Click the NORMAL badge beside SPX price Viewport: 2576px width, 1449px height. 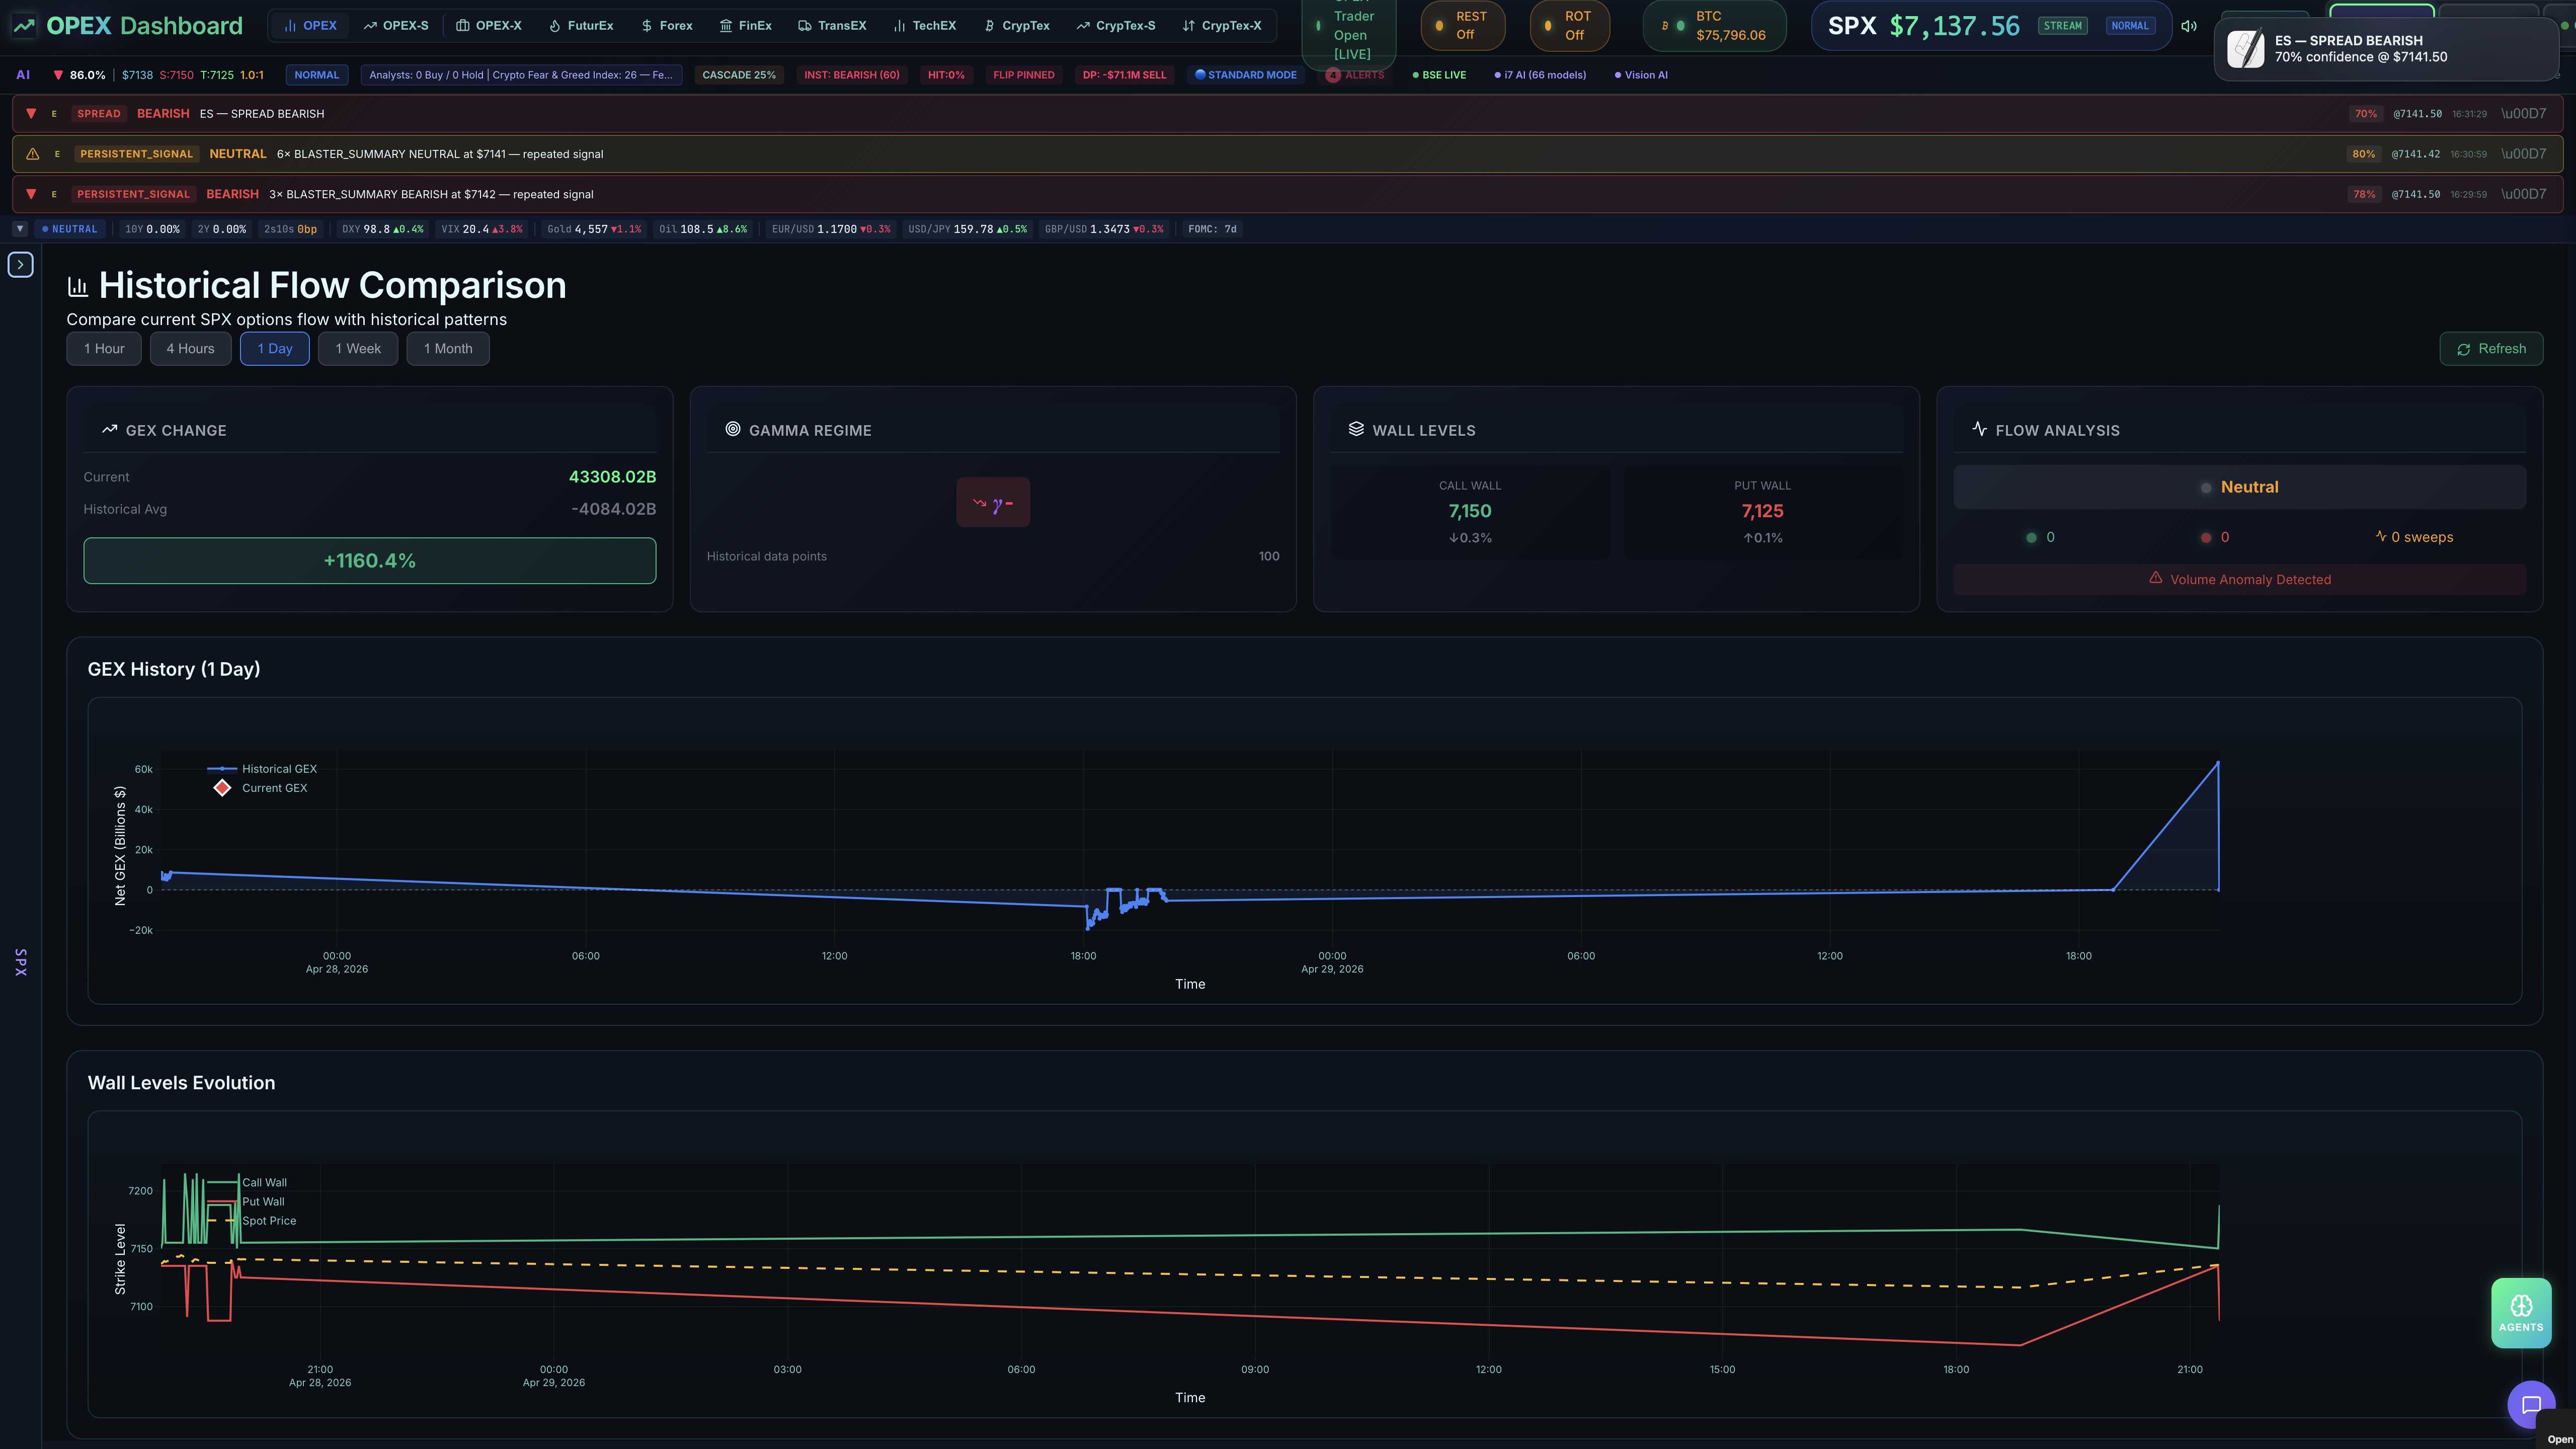(x=2130, y=26)
